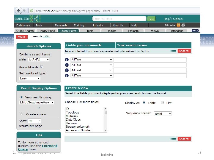Open the Databases menu
Image resolution: width=214 pixels, height=160 pixels.
coord(23,25)
